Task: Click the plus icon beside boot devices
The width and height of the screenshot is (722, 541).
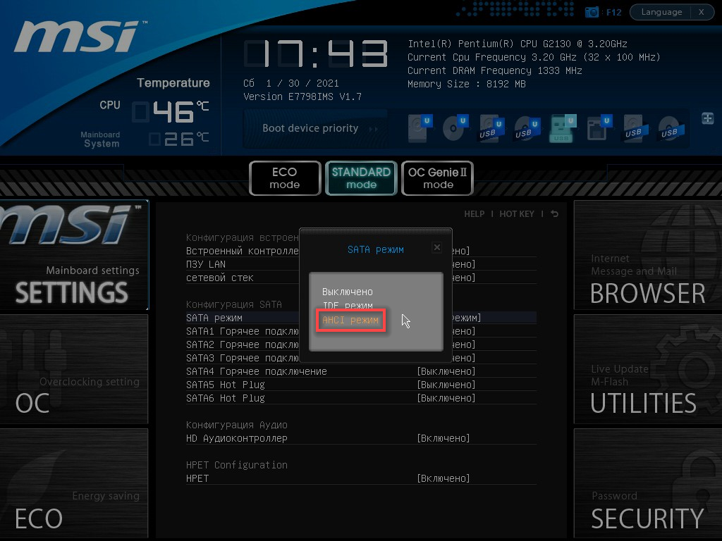Action: point(708,118)
